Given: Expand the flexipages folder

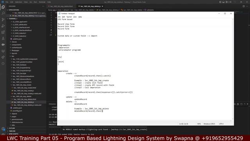Looking at the screenshot, I should (15, 51).
